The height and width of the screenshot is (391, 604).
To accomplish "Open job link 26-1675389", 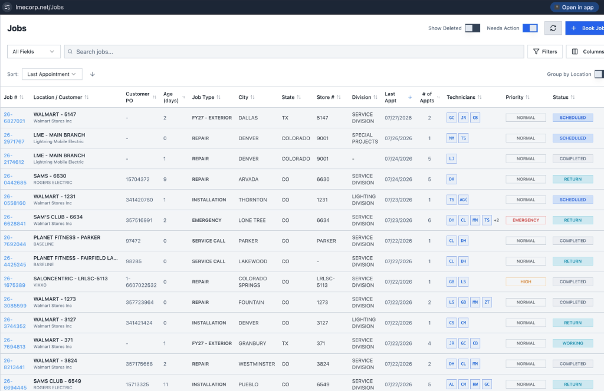I will coord(14,282).
